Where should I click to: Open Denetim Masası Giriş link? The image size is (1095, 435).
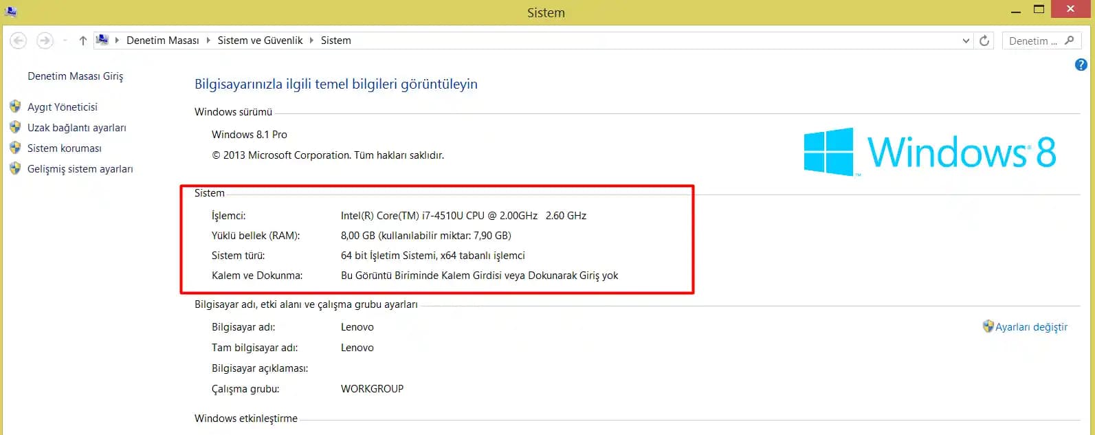click(x=75, y=76)
